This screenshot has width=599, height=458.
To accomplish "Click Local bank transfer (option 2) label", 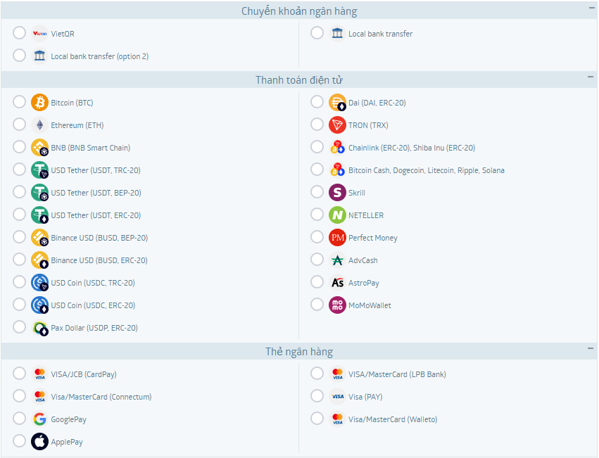I will [x=100, y=56].
